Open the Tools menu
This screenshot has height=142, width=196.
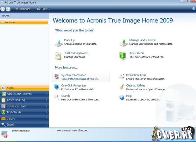point(44,9)
